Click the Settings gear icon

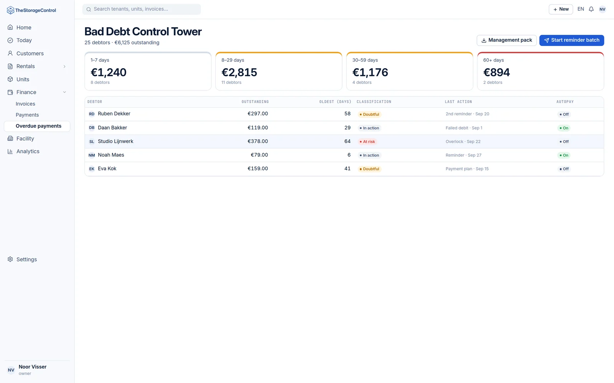click(x=10, y=259)
